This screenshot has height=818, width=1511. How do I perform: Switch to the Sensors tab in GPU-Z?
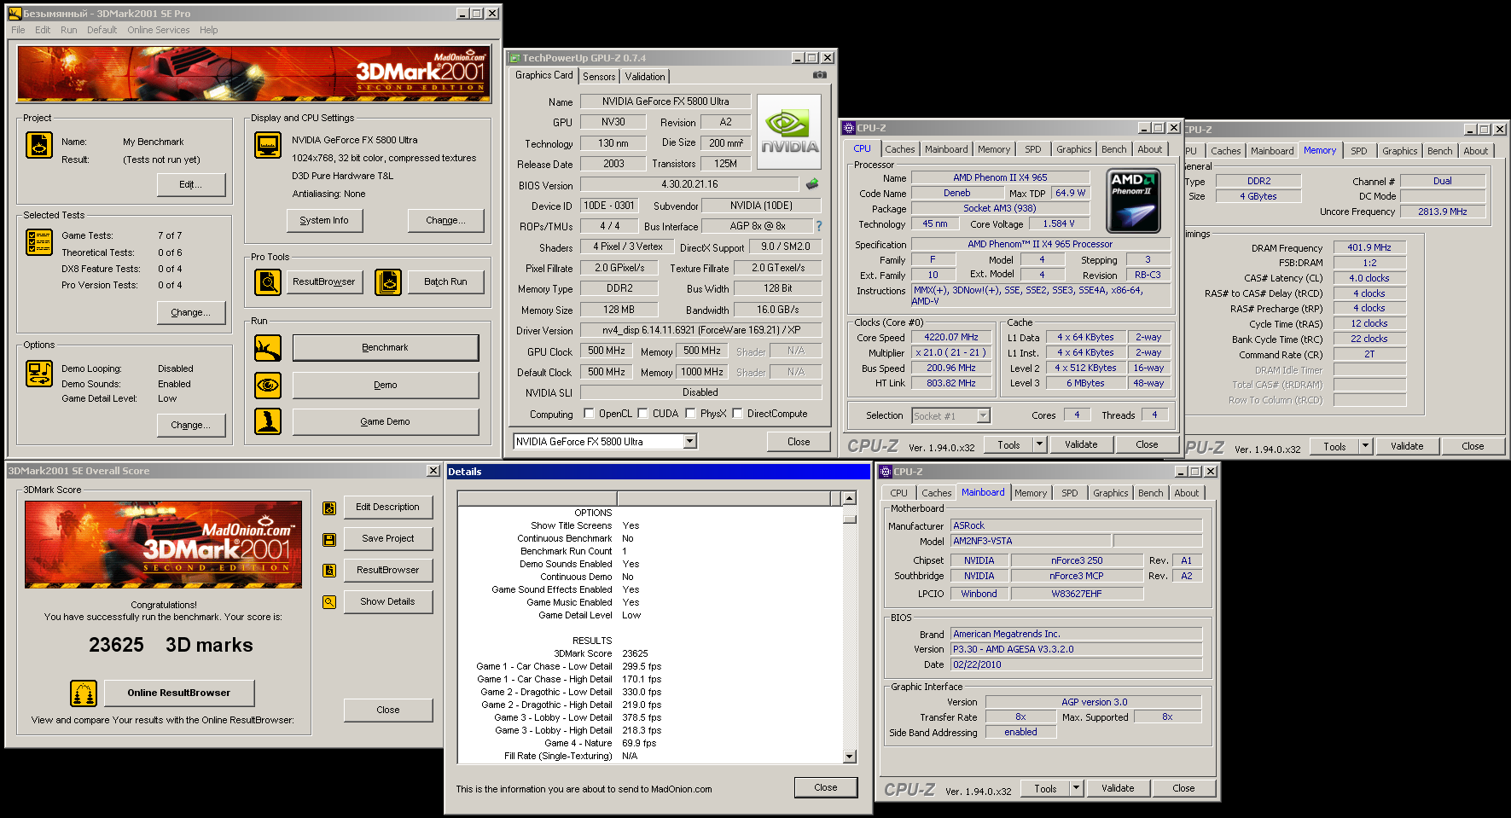pos(599,77)
